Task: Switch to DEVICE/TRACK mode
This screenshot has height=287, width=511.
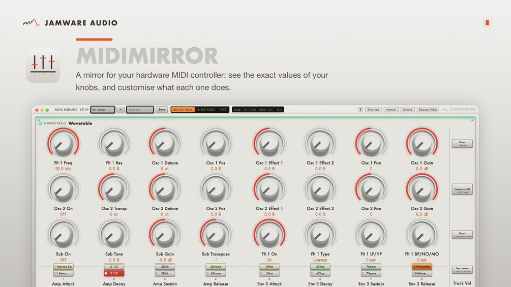Action: [183, 110]
